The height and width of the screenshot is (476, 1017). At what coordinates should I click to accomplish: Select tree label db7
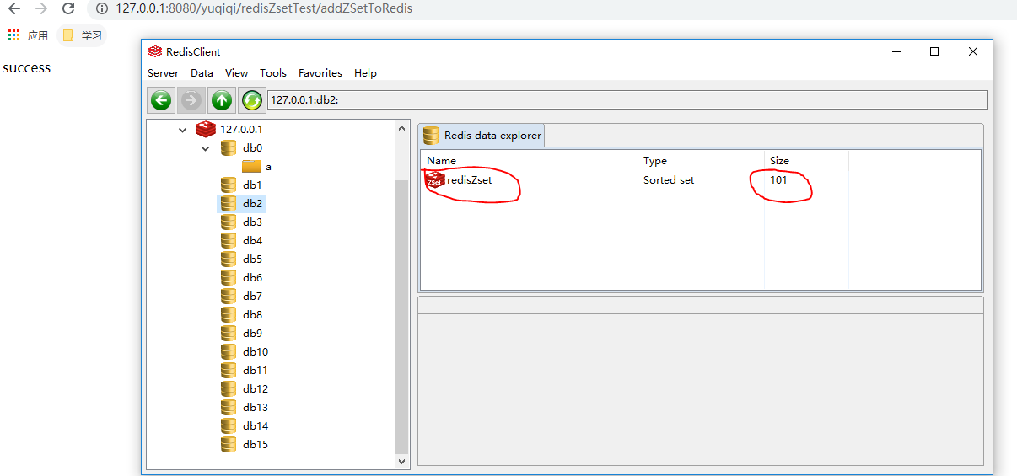point(253,296)
